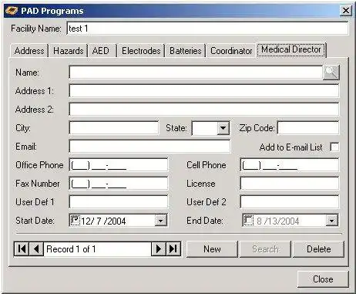Screen dimensions: 356x294
Task: Click the Address 2 field
Action: coord(204,110)
